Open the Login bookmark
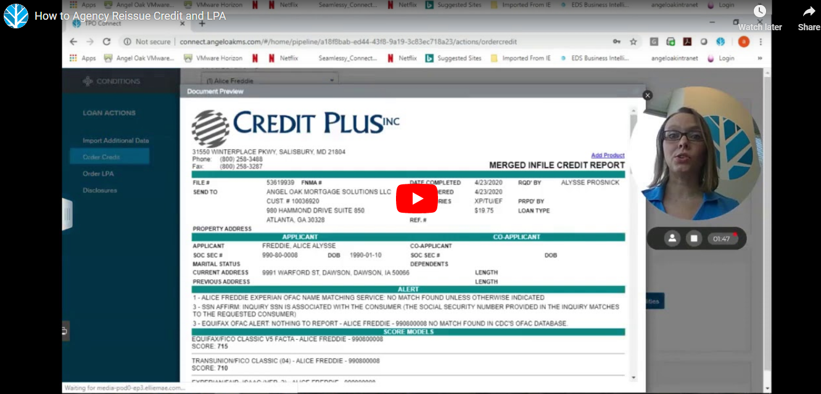Screen dimensions: 821x394 720,58
